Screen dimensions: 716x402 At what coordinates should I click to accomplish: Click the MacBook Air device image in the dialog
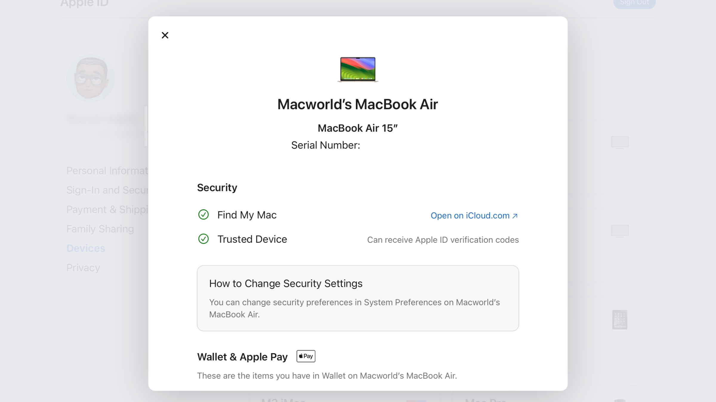pos(357,69)
